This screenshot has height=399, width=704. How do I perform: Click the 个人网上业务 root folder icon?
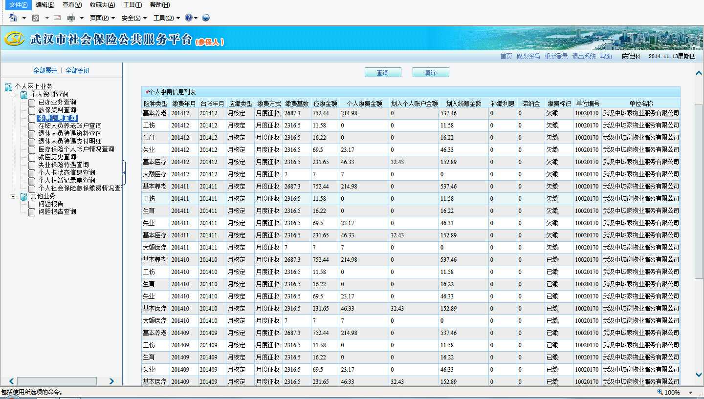[x=8, y=87]
